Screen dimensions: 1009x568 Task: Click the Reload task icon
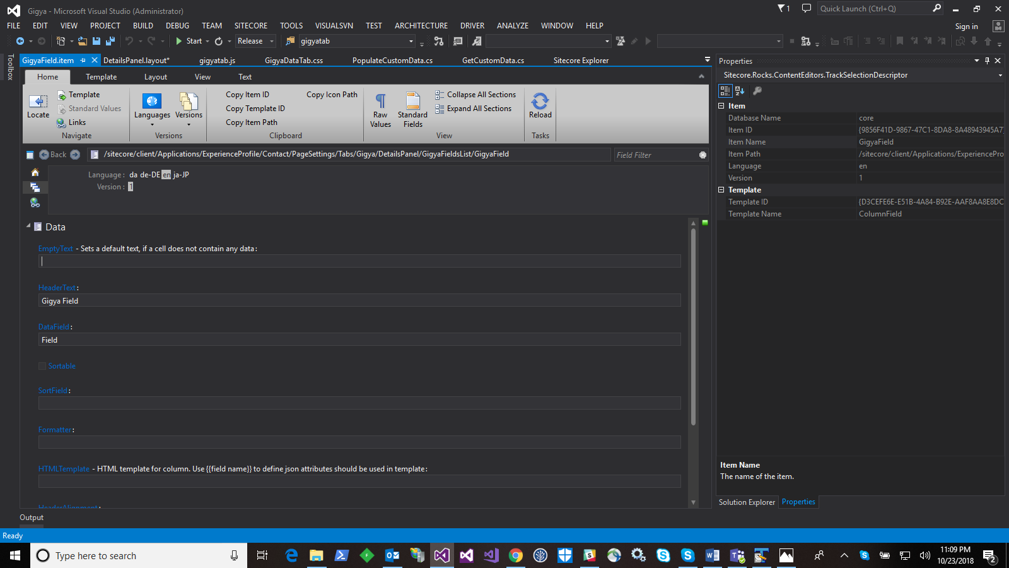540,101
